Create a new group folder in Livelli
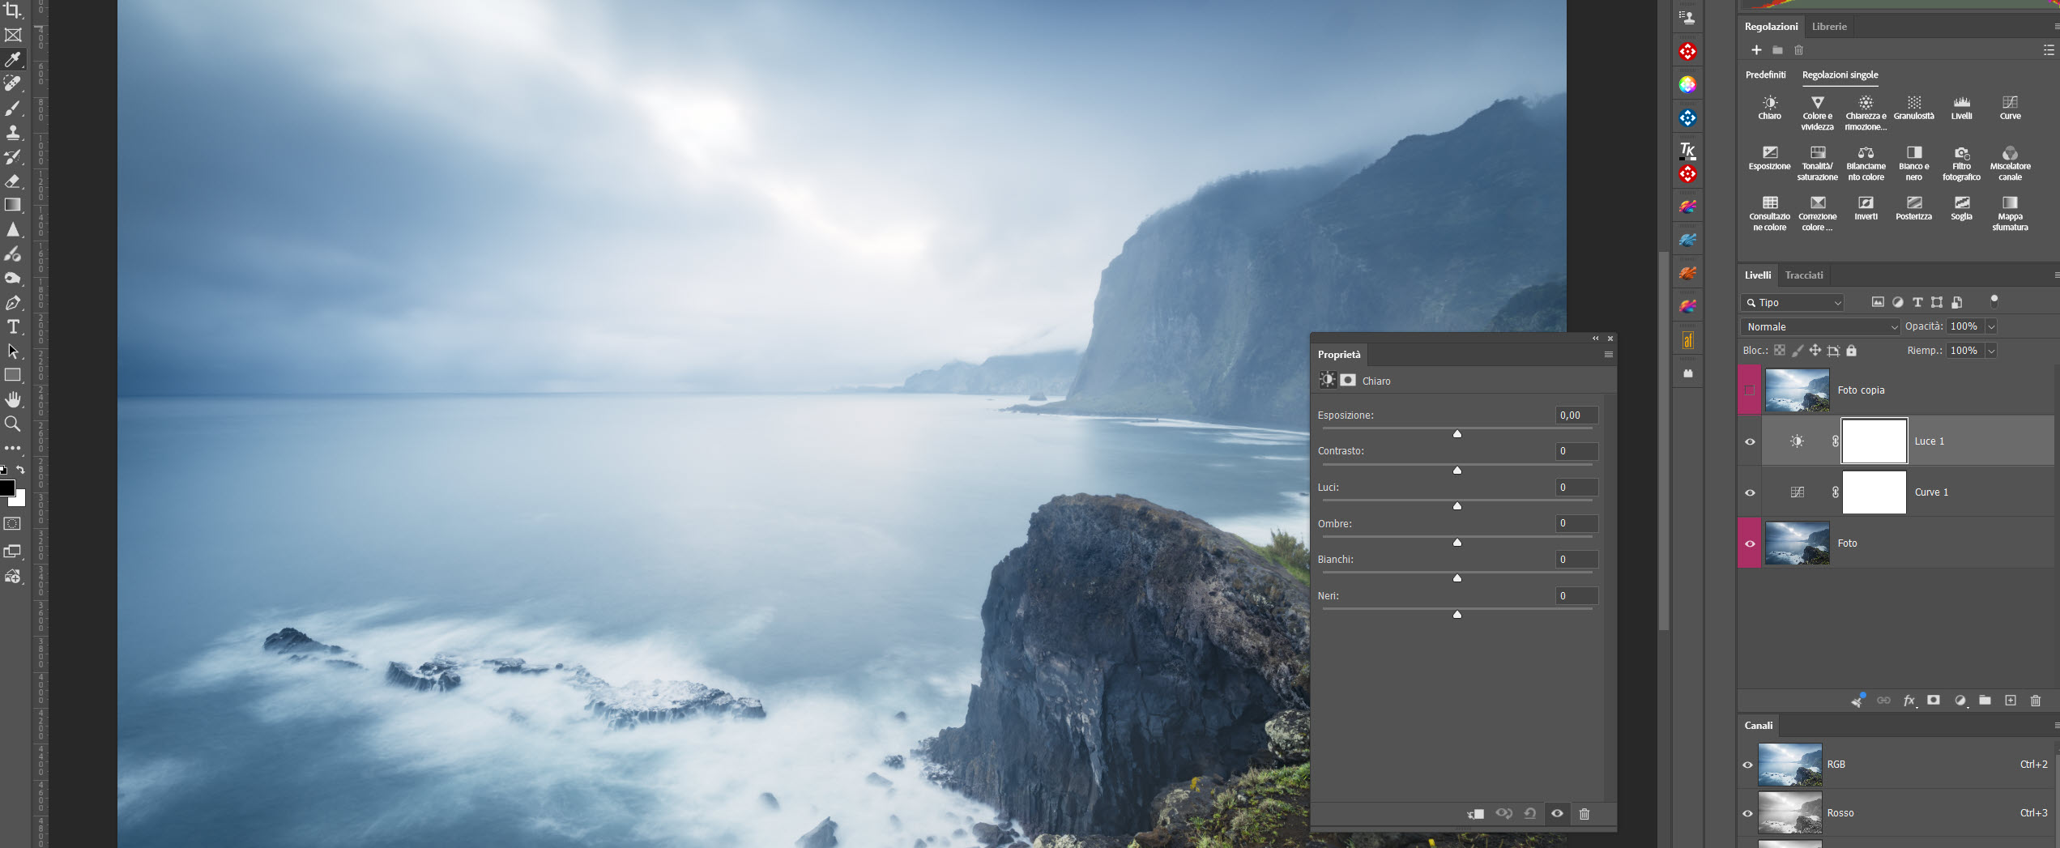2060x848 pixels. 1985,701
